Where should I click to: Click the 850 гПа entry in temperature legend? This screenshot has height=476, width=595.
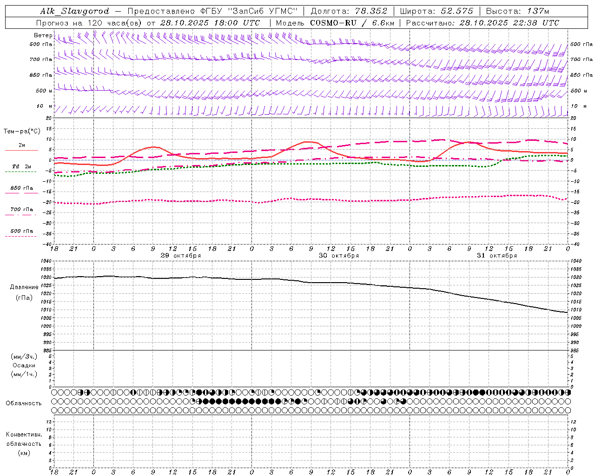pos(22,188)
